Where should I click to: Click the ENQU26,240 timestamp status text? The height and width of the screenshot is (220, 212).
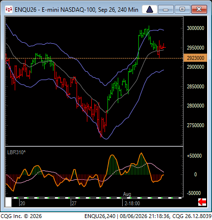coord(148,216)
